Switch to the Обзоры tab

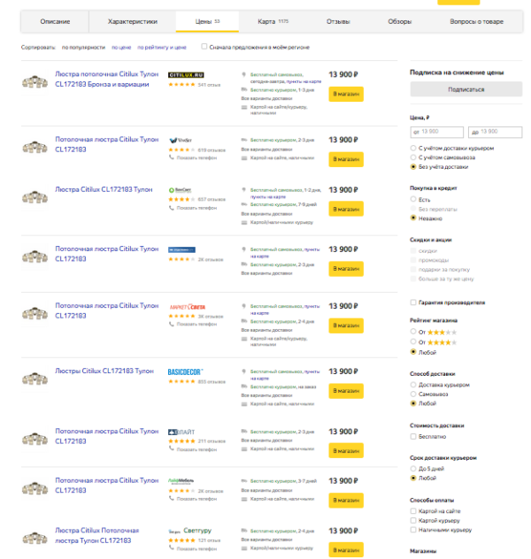point(399,22)
